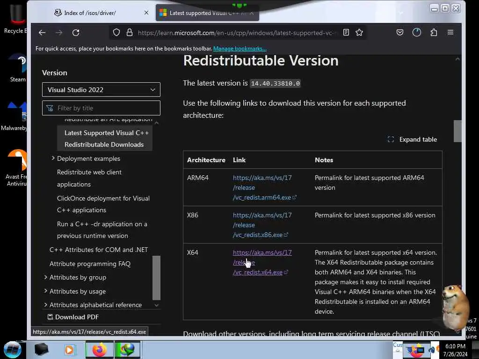The width and height of the screenshot is (479, 359).
Task: Click the sidebar scroll-down arrow
Action: pos(157,305)
